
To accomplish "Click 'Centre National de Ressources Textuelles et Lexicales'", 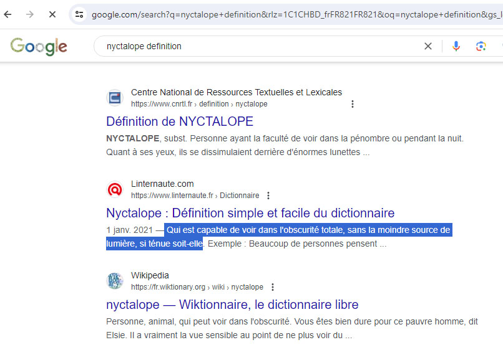I will 237,92.
